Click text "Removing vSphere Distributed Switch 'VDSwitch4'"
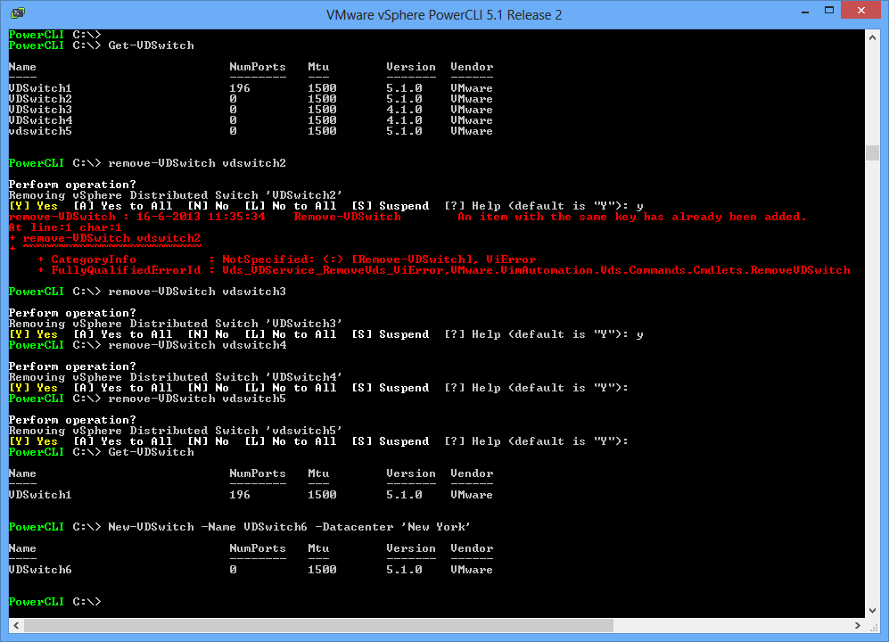The image size is (889, 642). [x=175, y=377]
